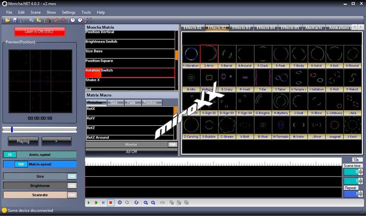
Task: Toggle RotX macro row
Action: click(x=130, y=111)
